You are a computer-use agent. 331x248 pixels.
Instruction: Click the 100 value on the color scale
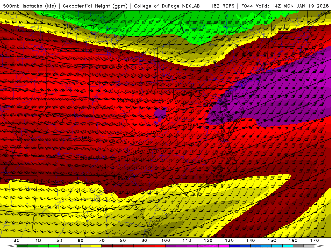pyautogui.click(x=166, y=241)
